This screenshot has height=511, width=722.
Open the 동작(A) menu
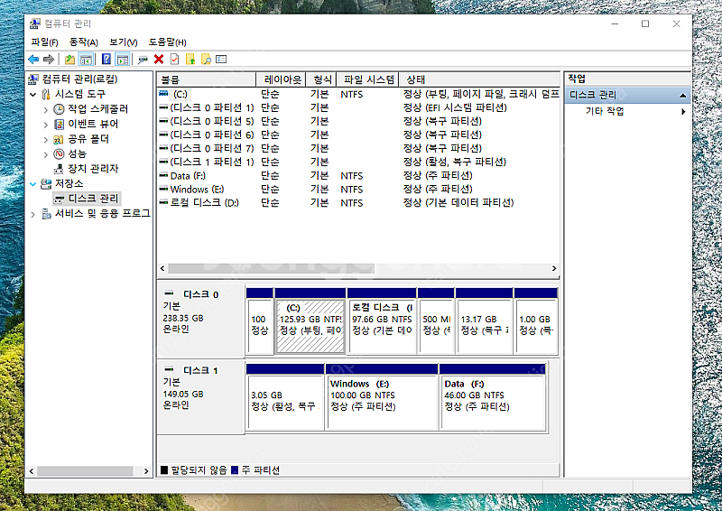[x=83, y=42]
